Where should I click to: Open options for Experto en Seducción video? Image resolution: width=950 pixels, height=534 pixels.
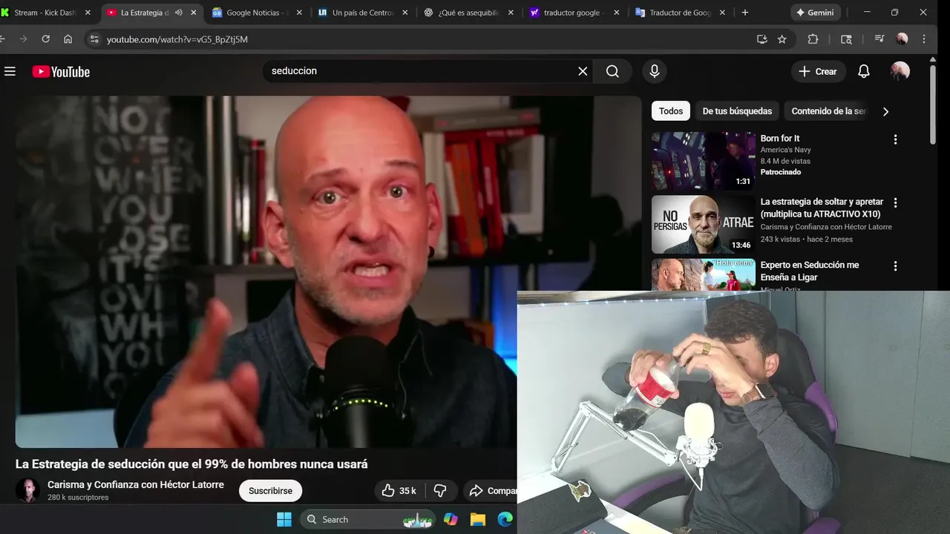click(x=895, y=266)
